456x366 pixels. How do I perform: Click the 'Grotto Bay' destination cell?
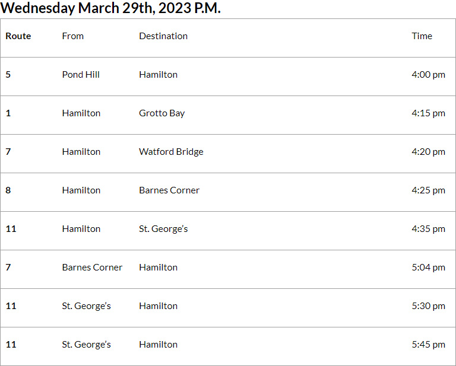(x=161, y=113)
